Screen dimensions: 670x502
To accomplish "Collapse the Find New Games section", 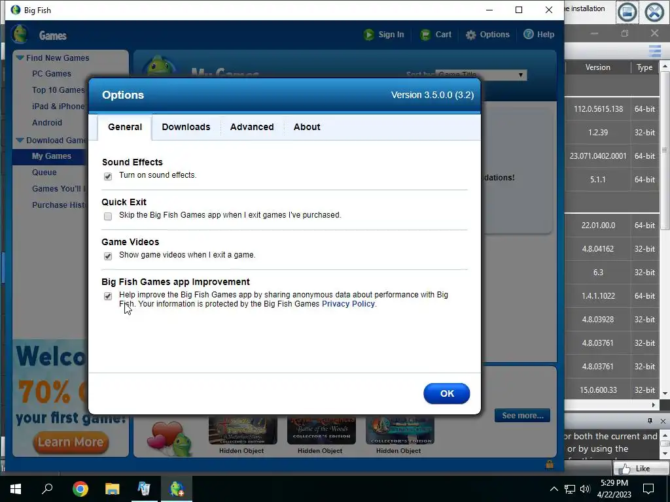I will [x=20, y=58].
